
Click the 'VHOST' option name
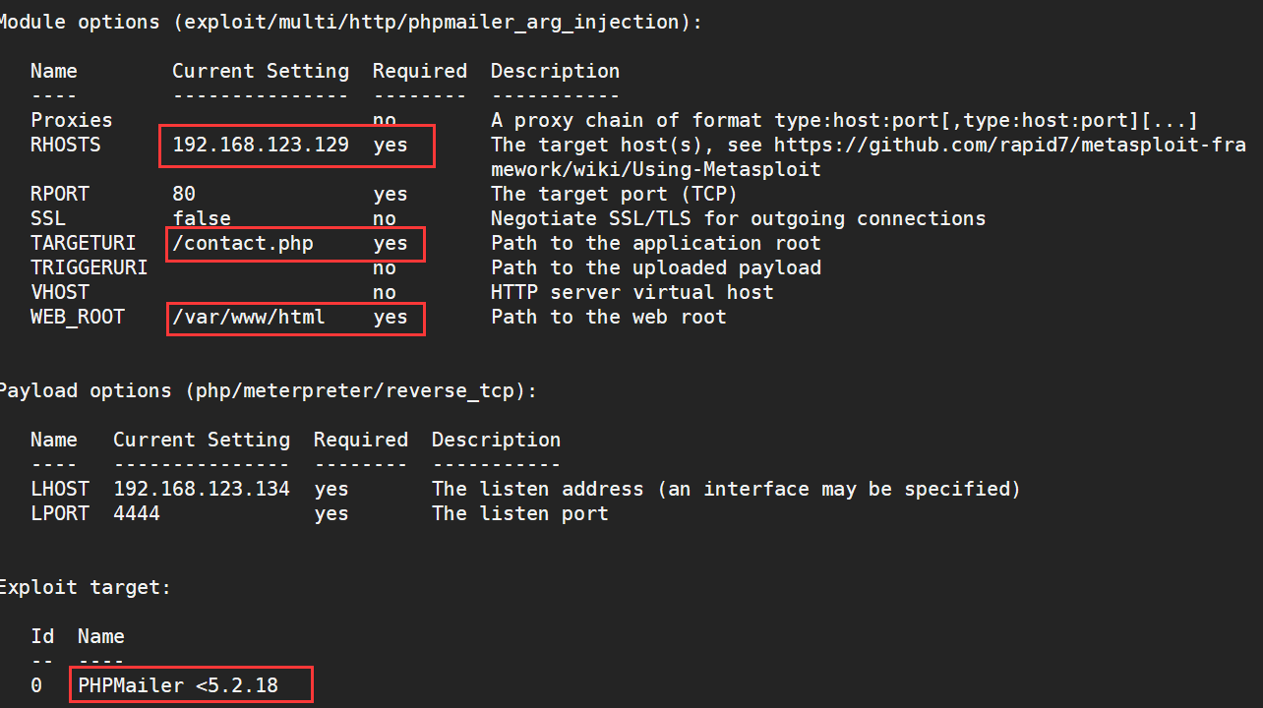point(60,292)
